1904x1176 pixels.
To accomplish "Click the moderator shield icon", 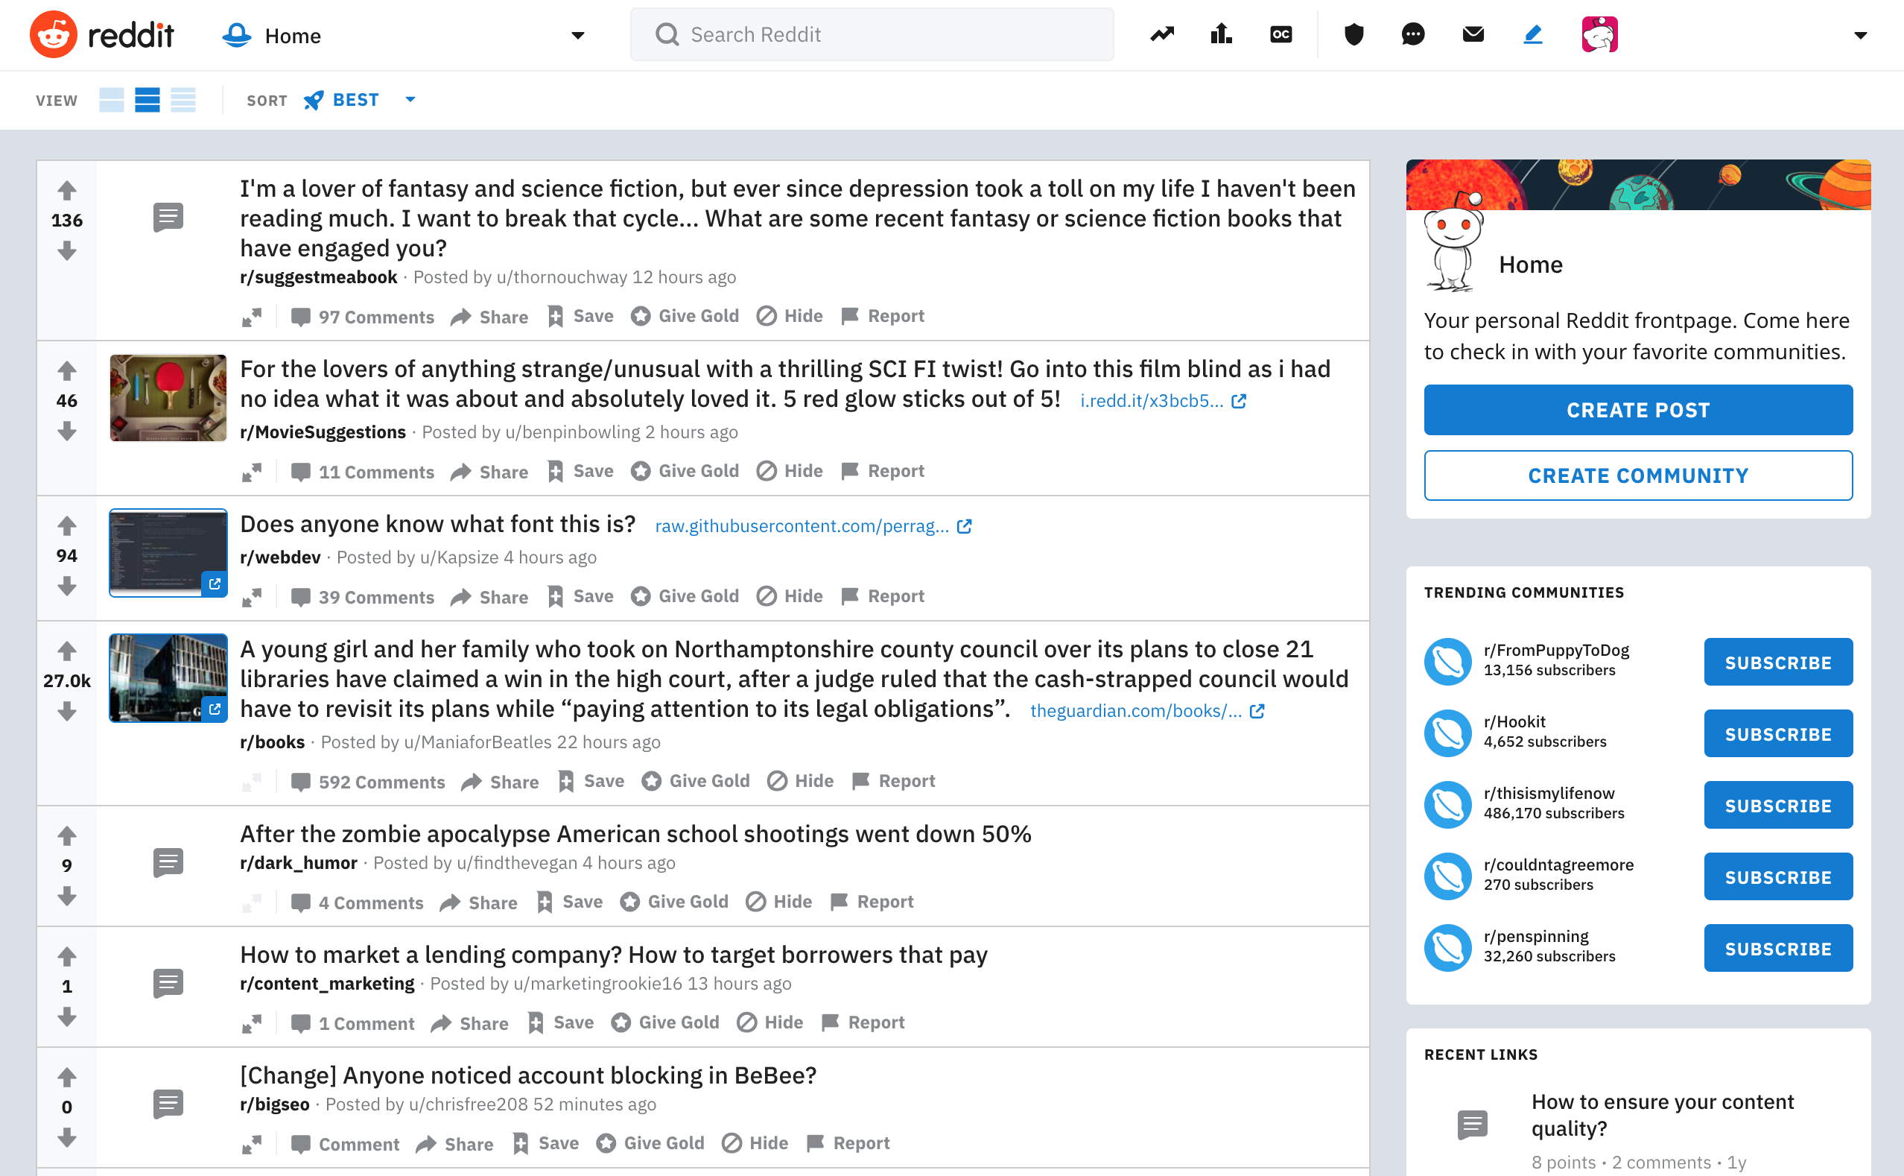I will coord(1354,34).
